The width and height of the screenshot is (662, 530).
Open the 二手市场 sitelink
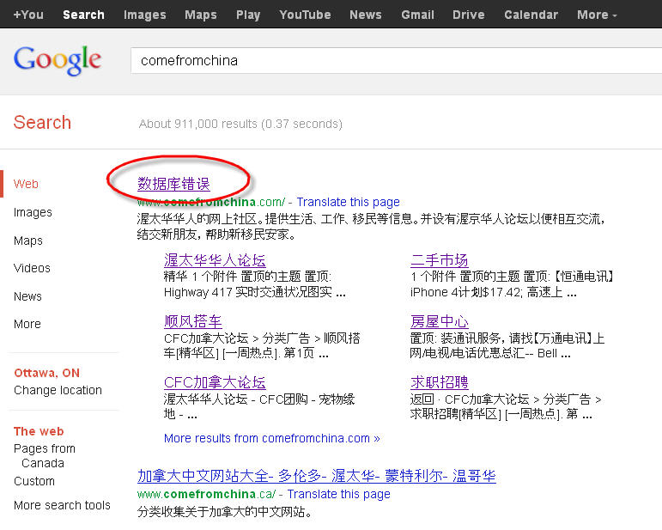pos(439,260)
